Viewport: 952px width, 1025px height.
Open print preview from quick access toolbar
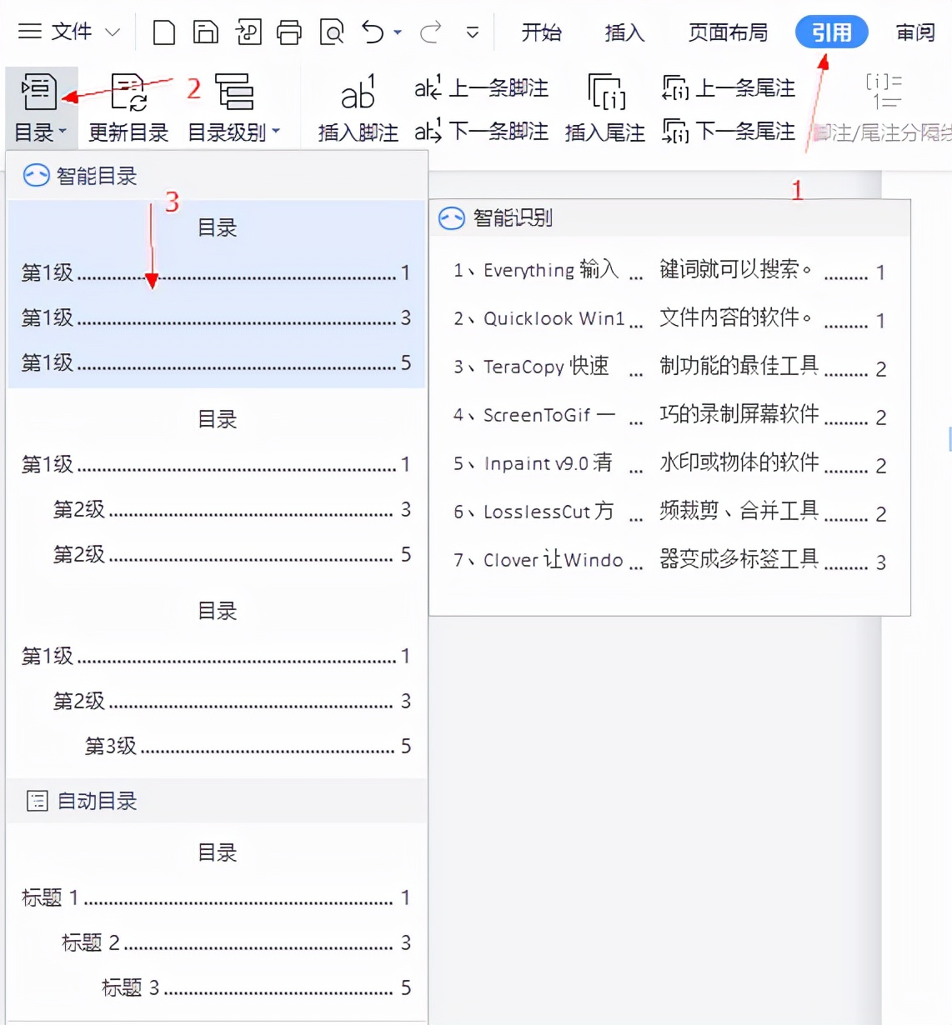tap(332, 31)
